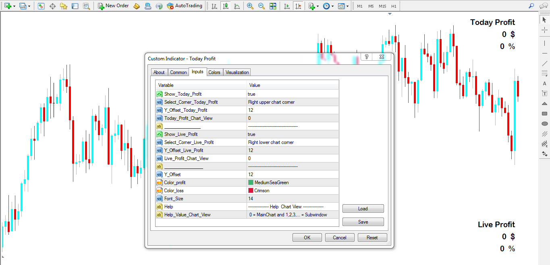Select the Candlestick chart icon

pos(226,6)
